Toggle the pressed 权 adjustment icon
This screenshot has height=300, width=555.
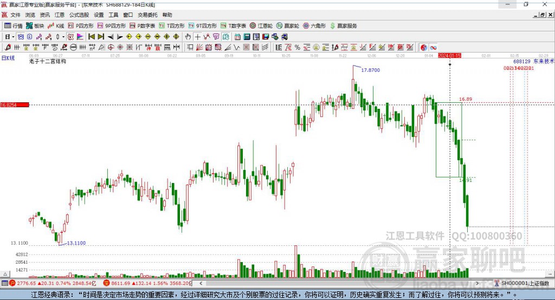pyautogui.click(x=71, y=37)
